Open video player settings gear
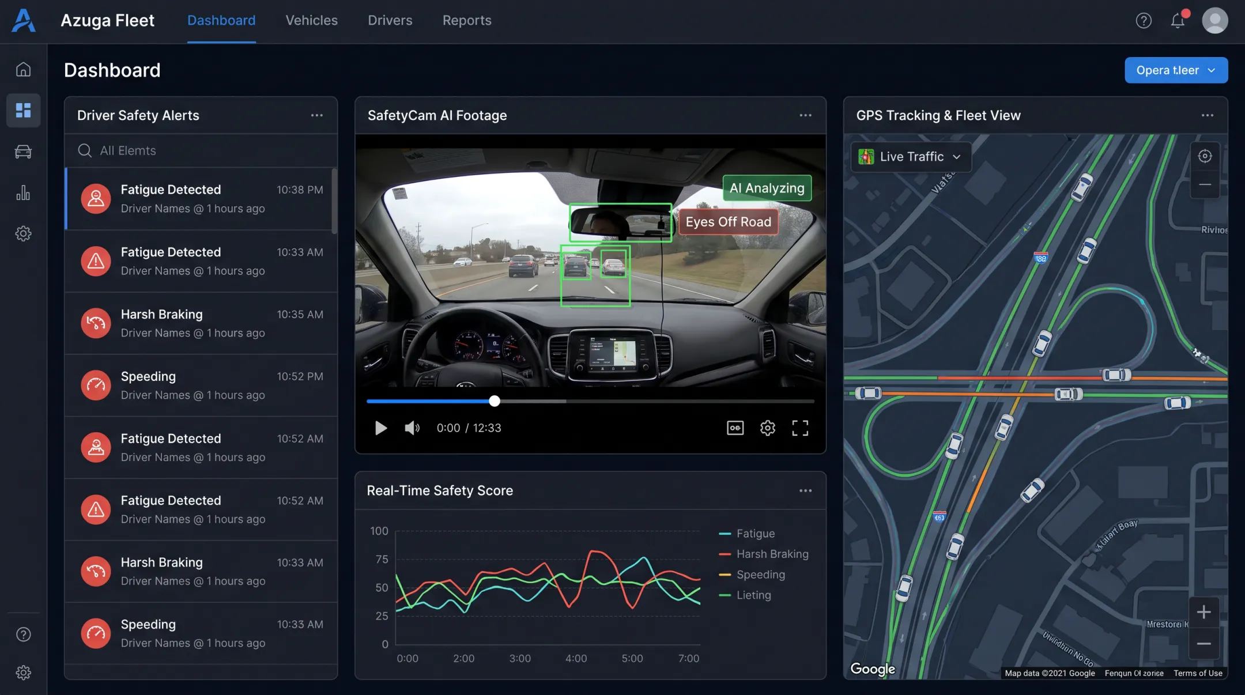 (x=767, y=428)
